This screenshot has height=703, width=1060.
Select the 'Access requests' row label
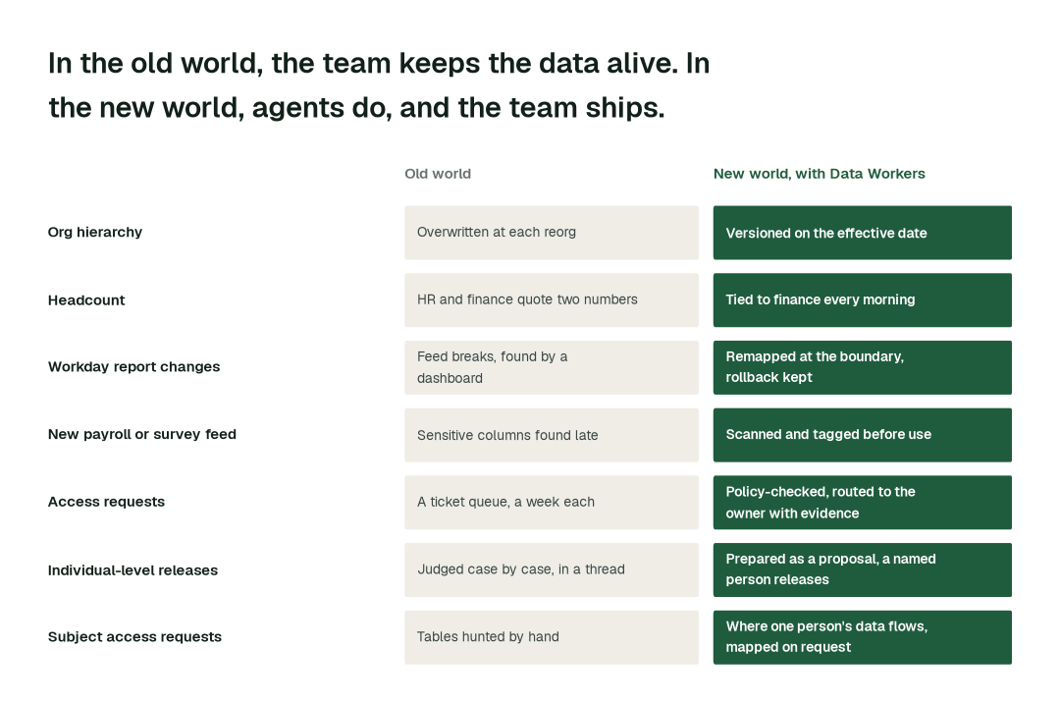106,502
